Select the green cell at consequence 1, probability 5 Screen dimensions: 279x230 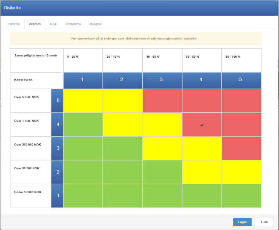click(x=242, y=196)
